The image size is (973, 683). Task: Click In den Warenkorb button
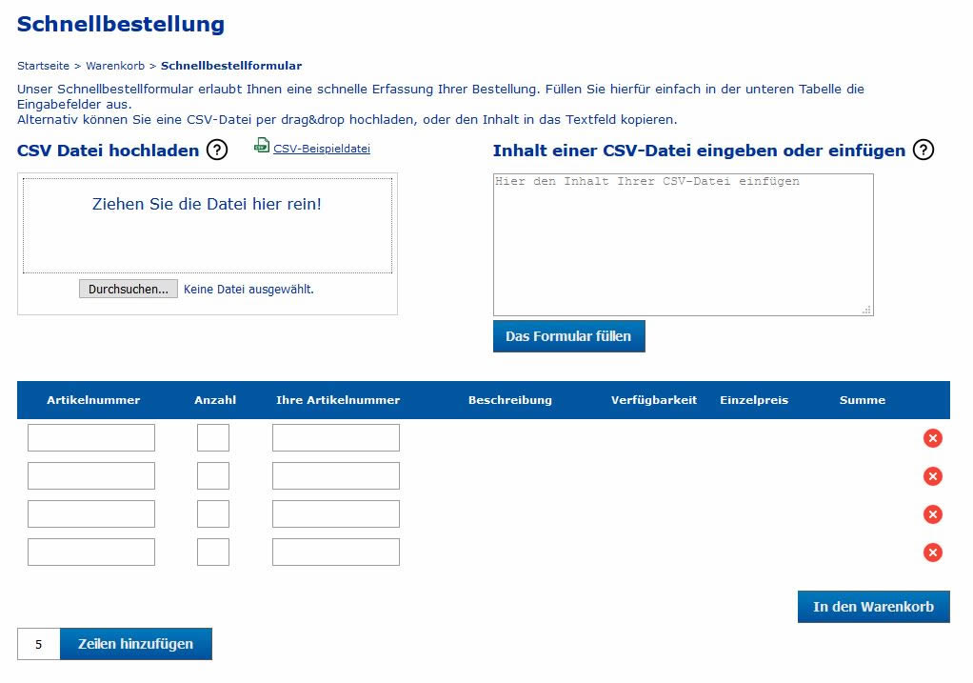(873, 607)
